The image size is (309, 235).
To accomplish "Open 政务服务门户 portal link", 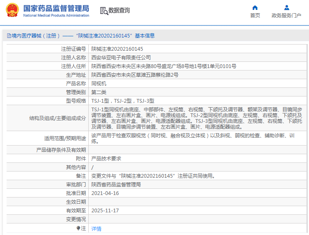I will 286,15.
